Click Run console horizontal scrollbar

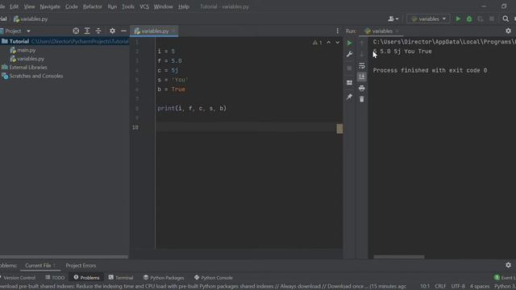click(x=399, y=257)
